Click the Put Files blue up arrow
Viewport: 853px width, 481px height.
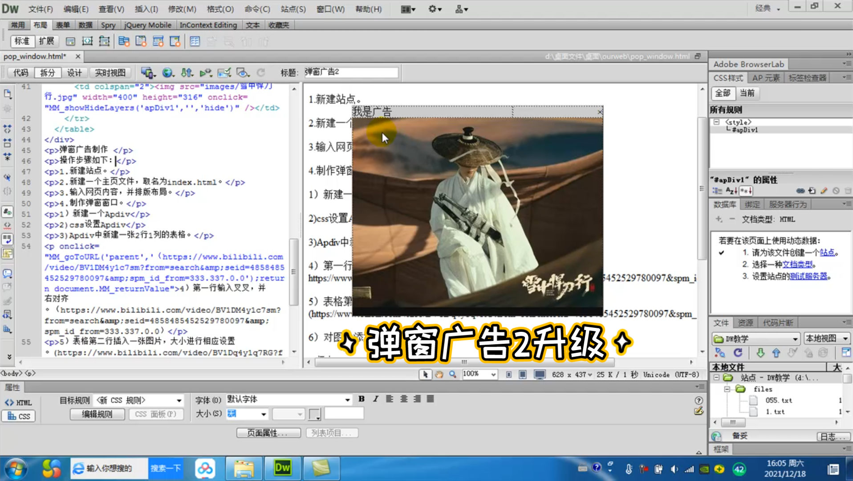tap(776, 353)
